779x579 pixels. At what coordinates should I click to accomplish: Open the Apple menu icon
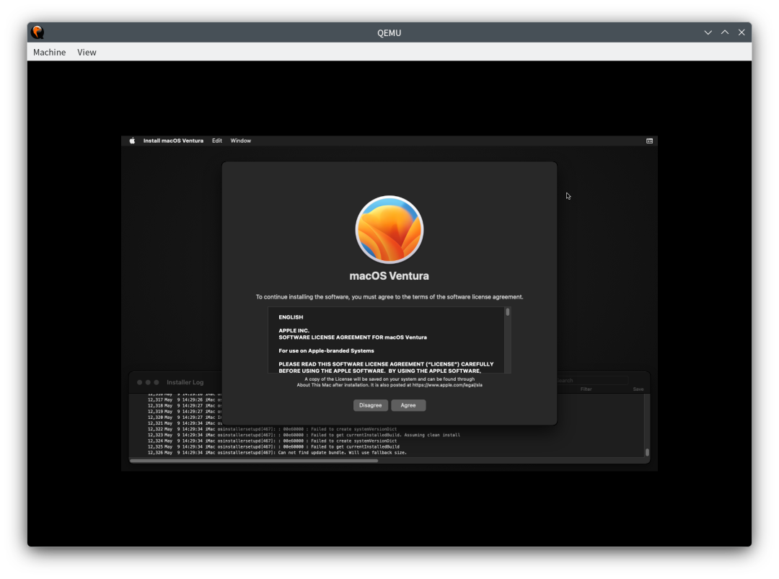[132, 141]
